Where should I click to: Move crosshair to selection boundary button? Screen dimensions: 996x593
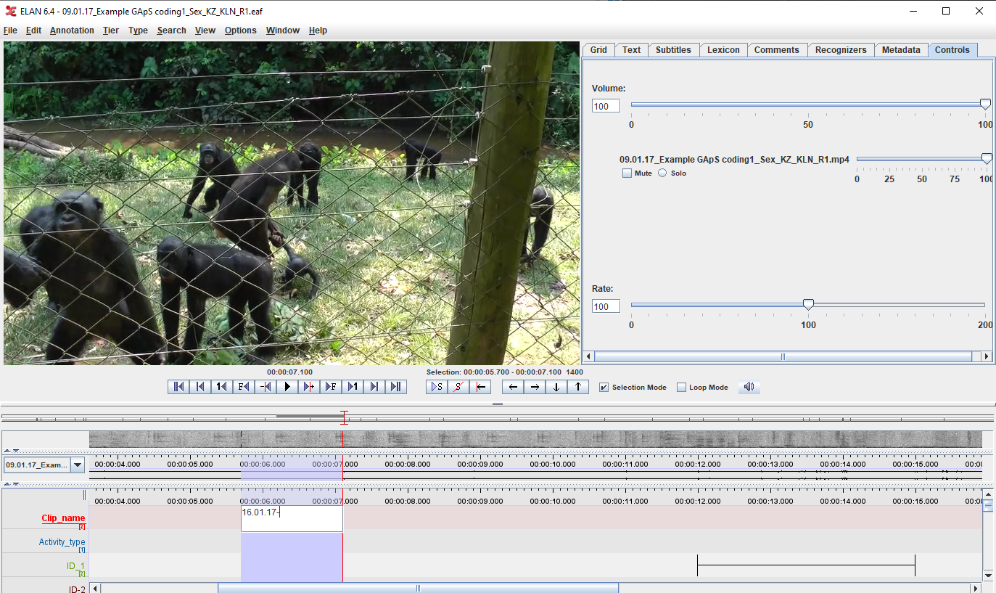pyautogui.click(x=480, y=387)
